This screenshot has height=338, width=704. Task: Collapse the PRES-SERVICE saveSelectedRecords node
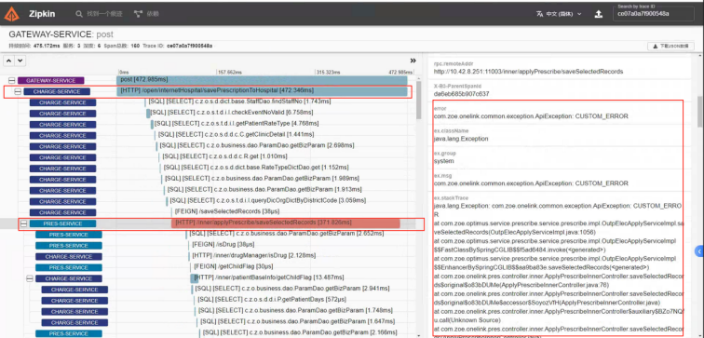(24, 223)
